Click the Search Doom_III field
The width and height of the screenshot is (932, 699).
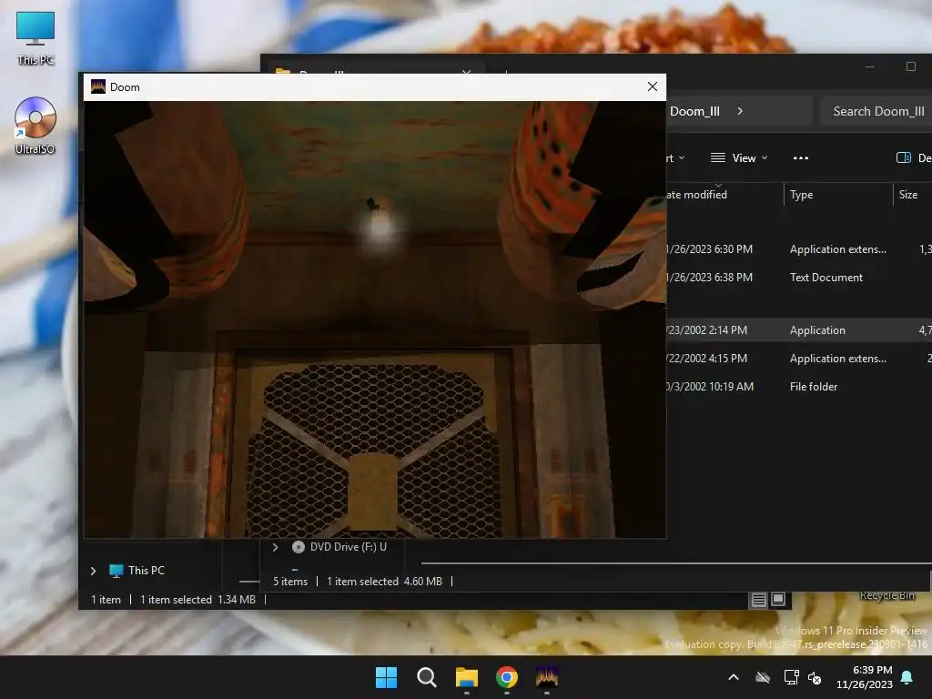pyautogui.click(x=876, y=111)
